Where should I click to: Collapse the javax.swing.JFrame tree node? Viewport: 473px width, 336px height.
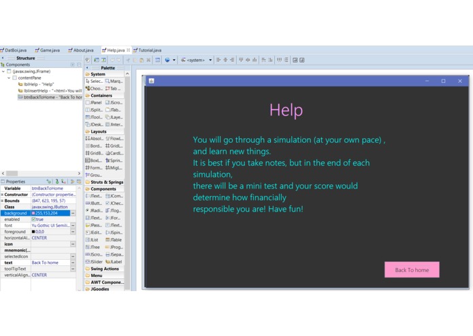3,71
